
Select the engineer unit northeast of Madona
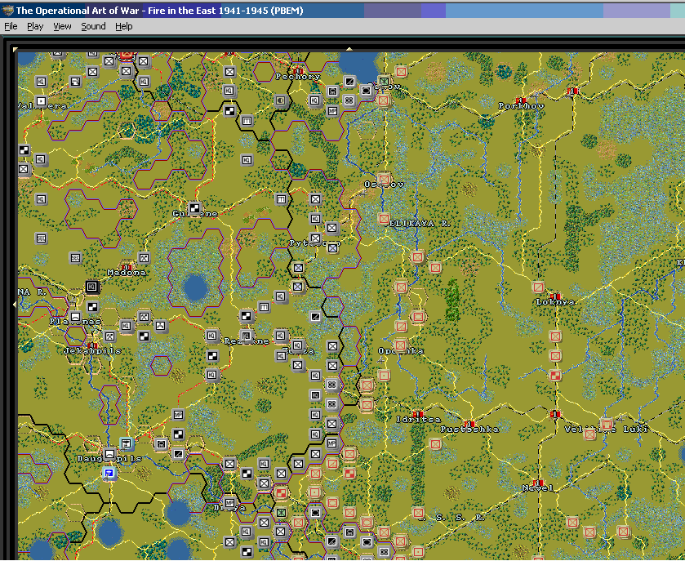(x=144, y=258)
